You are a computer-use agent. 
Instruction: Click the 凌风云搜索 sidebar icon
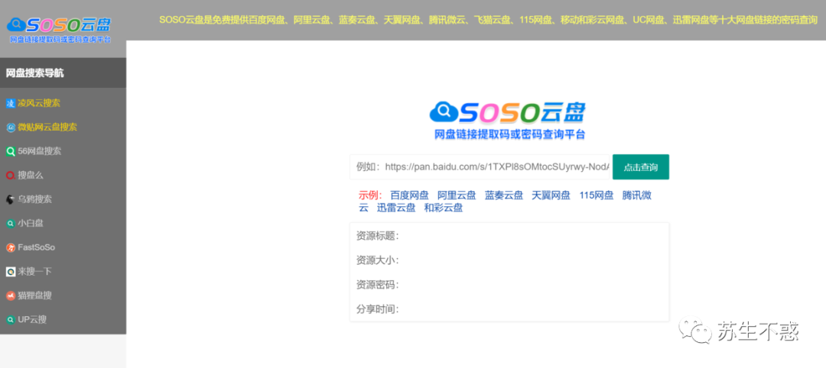[11, 104]
